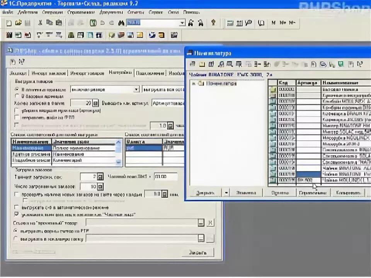Toggle the 'отправлять файл на FTP' checkbox
The width and height of the screenshot is (371, 278).
click(17, 117)
